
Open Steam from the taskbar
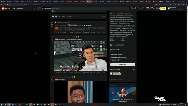pos(31,105)
